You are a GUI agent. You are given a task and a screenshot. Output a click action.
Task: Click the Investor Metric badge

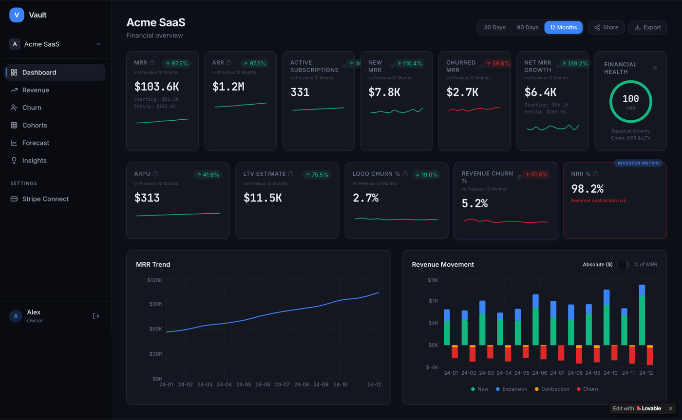tap(638, 163)
